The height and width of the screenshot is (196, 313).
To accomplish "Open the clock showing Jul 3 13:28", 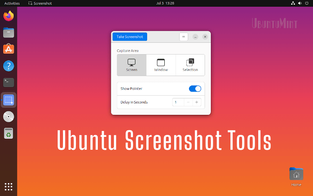I will [165, 3].
